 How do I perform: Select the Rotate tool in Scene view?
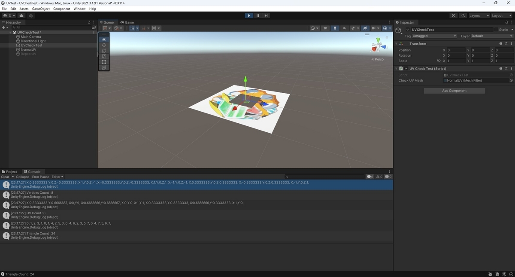click(104, 50)
